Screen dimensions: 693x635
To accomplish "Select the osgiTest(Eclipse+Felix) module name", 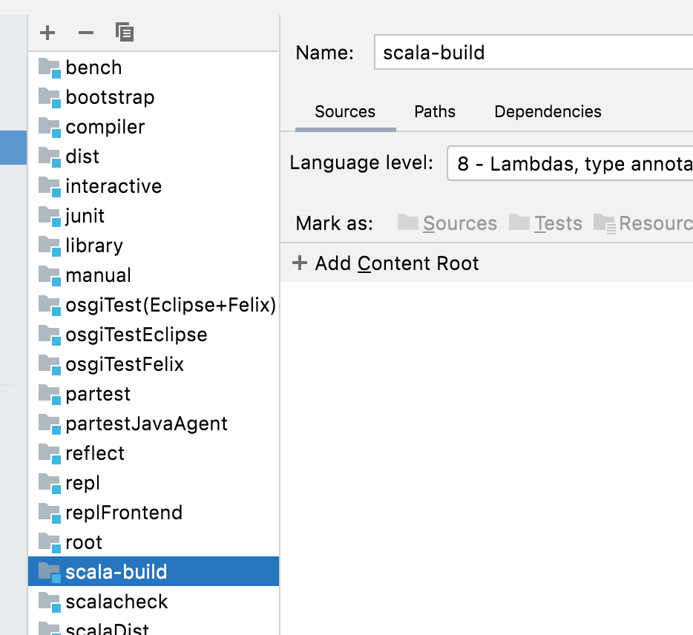I will click(171, 306).
